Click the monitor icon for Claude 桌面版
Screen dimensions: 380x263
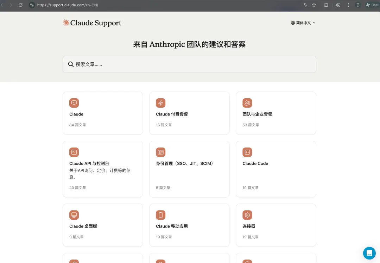(74, 215)
